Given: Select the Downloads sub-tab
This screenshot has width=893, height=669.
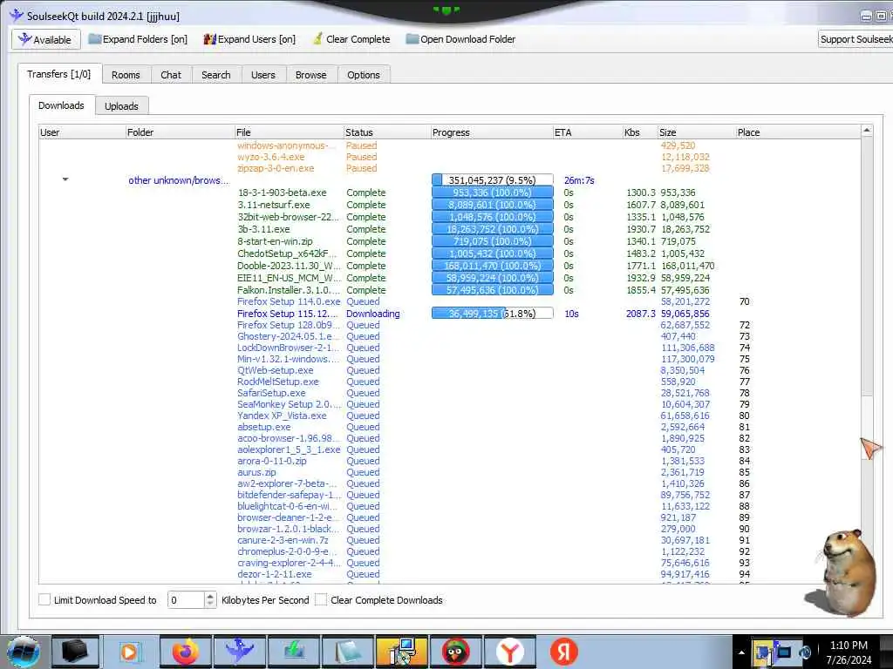Looking at the screenshot, I should pyautogui.click(x=62, y=105).
